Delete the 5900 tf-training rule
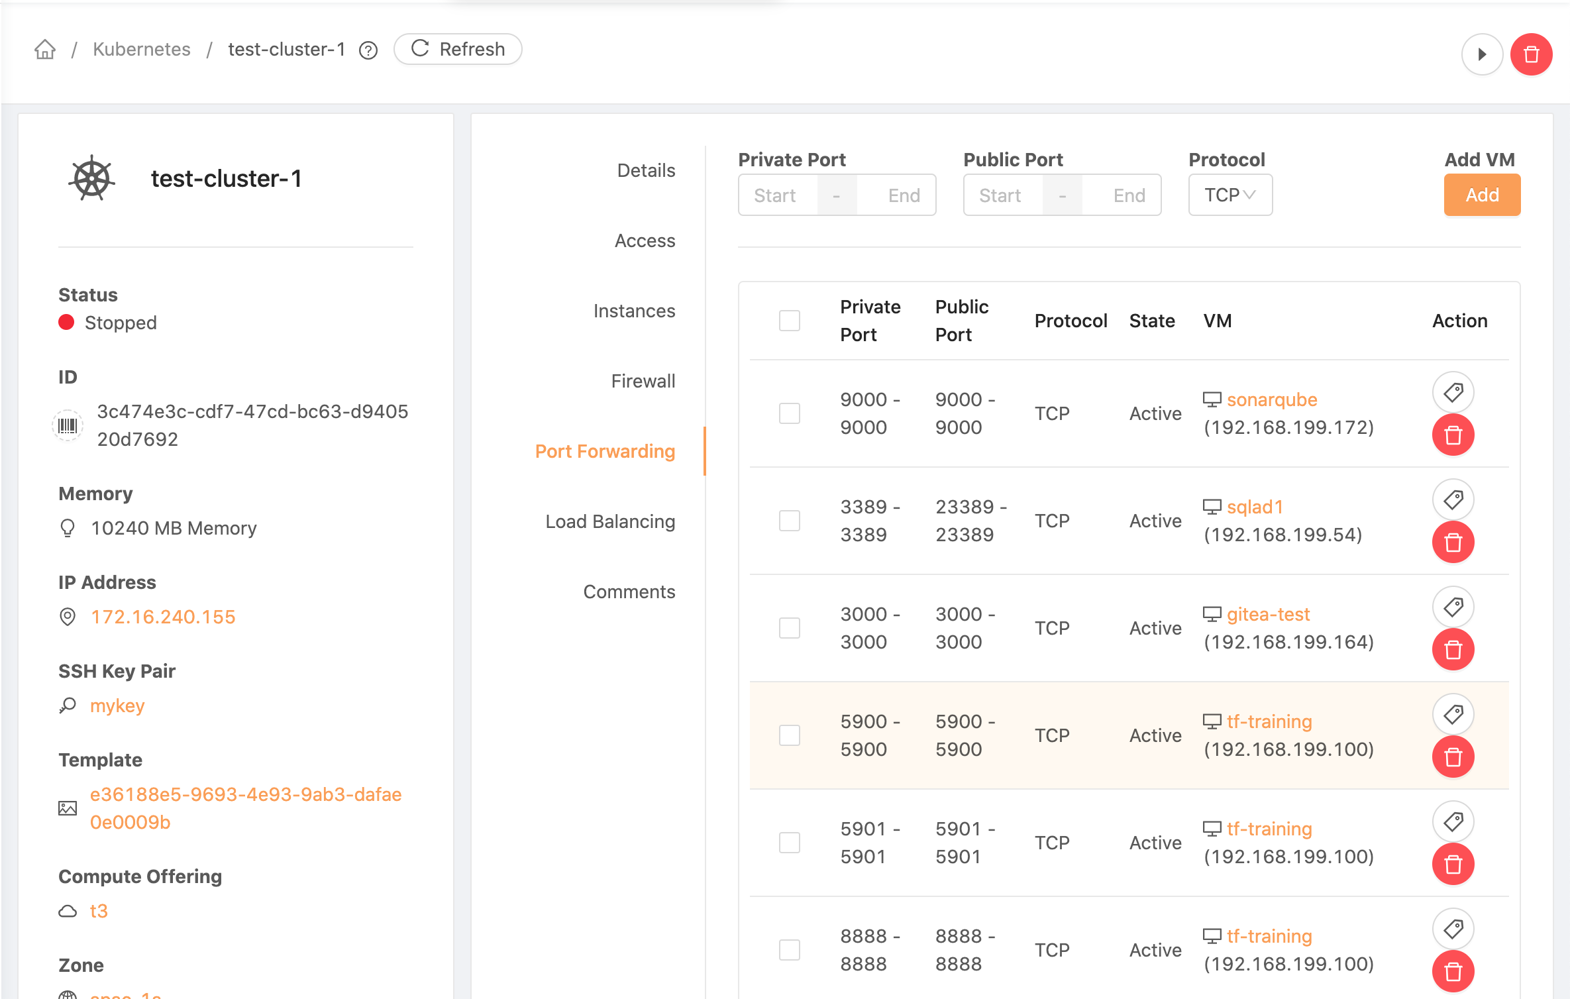Image resolution: width=1570 pixels, height=999 pixels. pyautogui.click(x=1453, y=757)
